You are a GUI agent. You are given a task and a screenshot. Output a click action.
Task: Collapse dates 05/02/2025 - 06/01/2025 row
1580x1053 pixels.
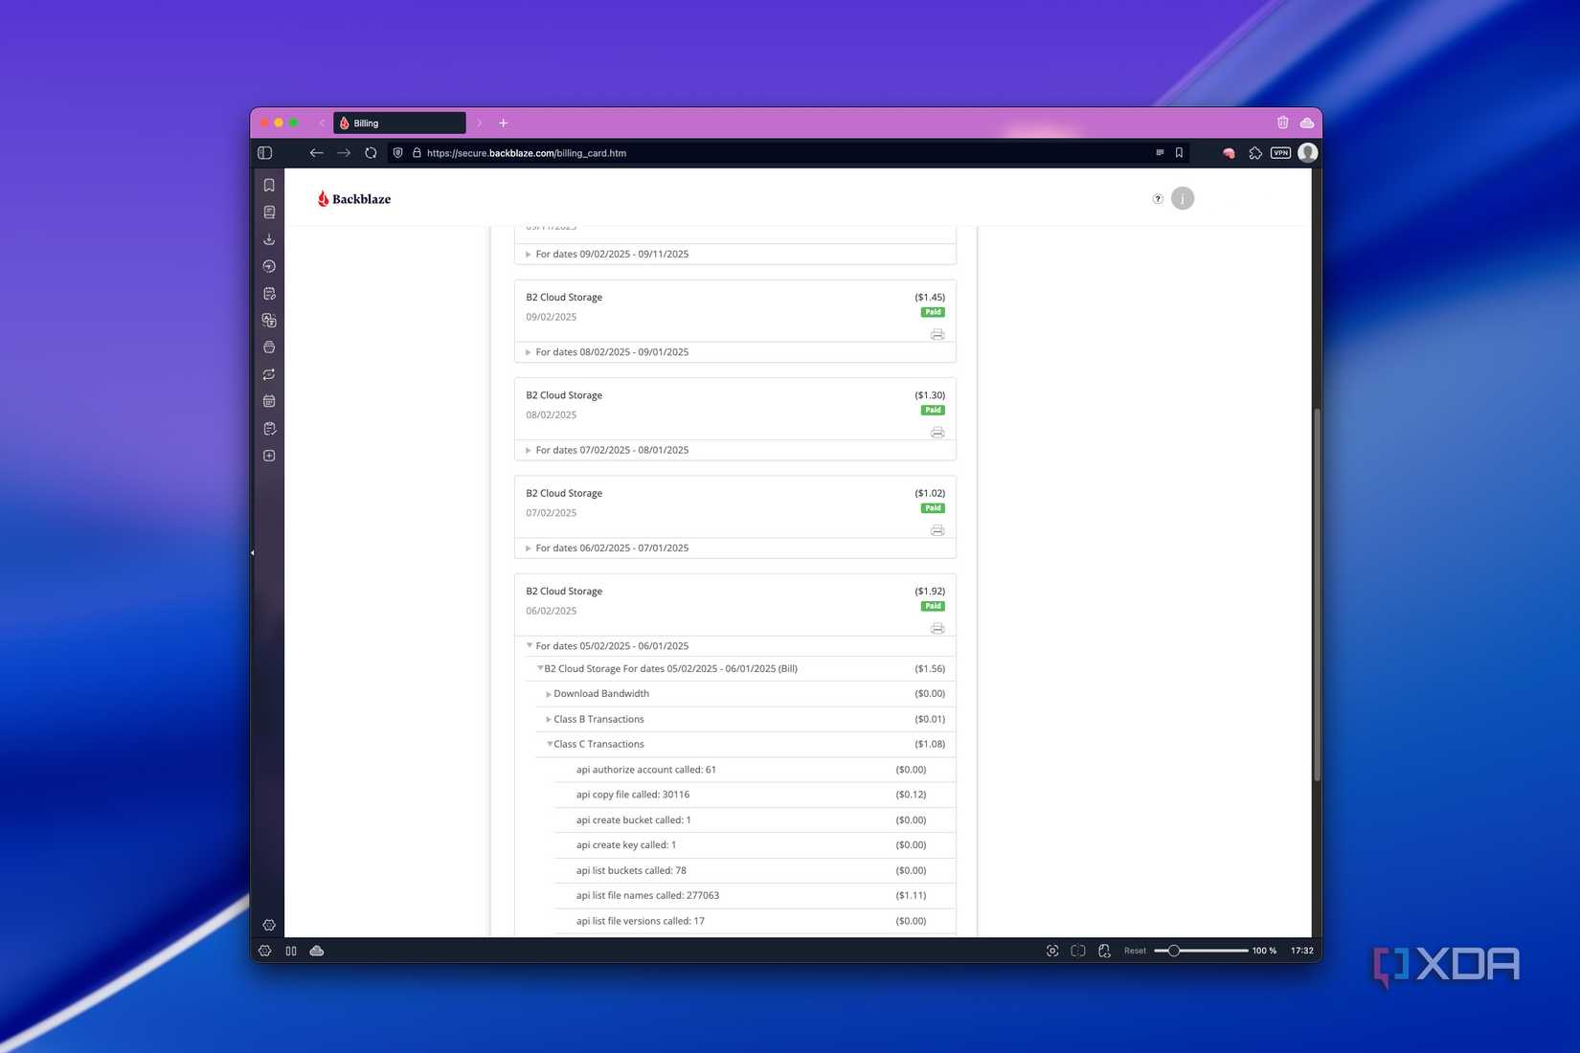coord(735,646)
